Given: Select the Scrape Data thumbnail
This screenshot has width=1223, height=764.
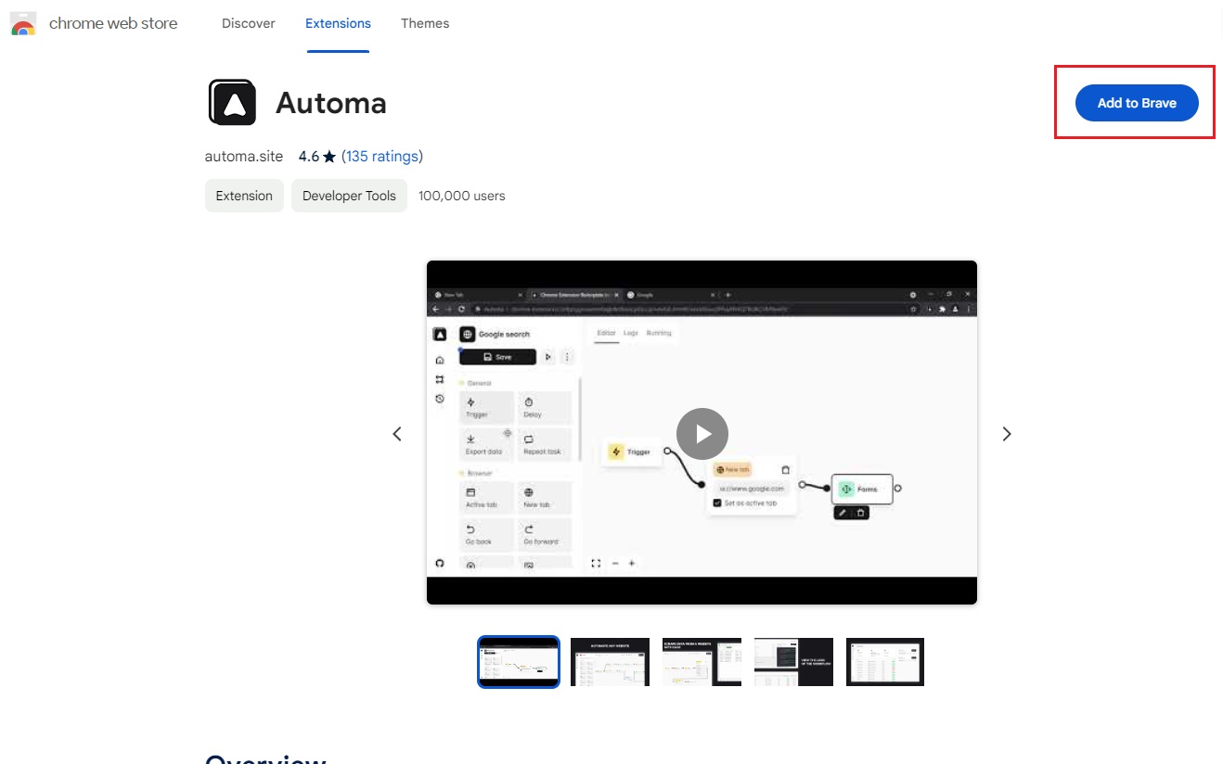Looking at the screenshot, I should click(x=702, y=662).
